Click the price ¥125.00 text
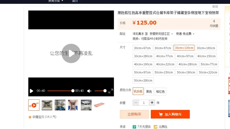Viewport: 230px width, 129px height. pyautogui.click(x=145, y=23)
